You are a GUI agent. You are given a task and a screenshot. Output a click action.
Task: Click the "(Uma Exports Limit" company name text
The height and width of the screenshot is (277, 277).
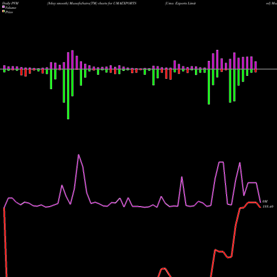click(180, 3)
